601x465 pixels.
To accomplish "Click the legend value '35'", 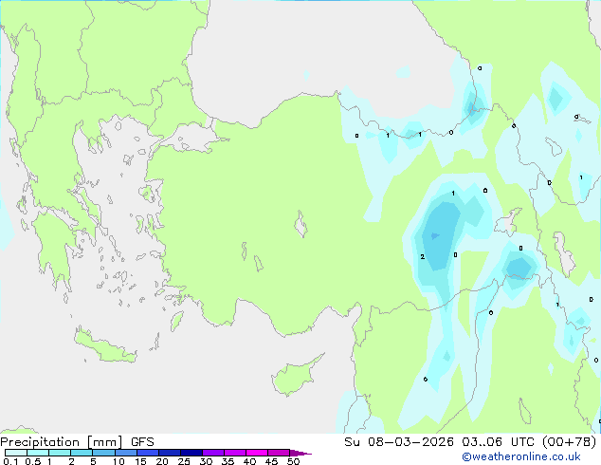I will pos(228,461).
